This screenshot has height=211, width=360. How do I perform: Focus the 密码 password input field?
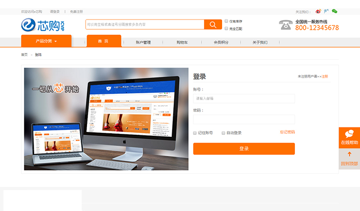pyautogui.click(x=244, y=120)
